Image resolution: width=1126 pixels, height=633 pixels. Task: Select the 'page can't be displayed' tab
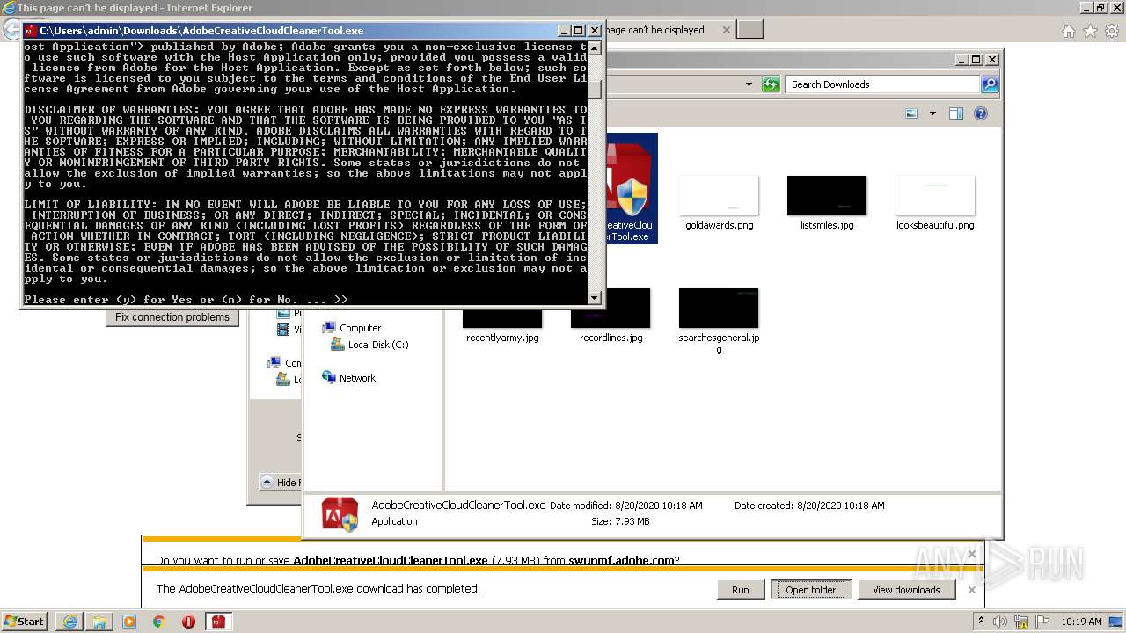[664, 30]
